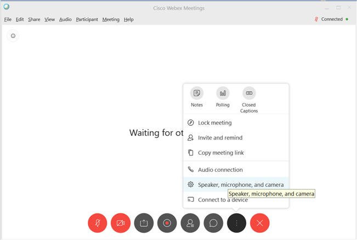Select Speaker, microphone, and camera

click(240, 185)
